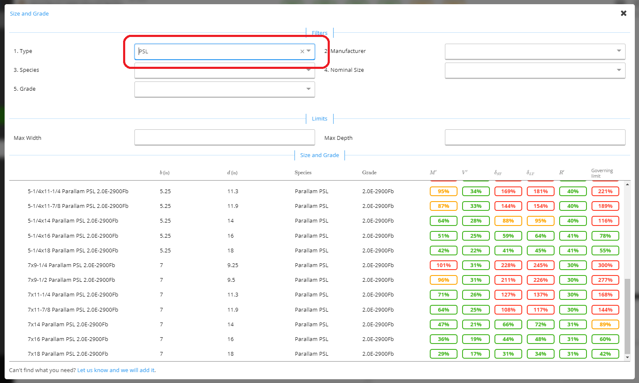Click the Governing limit column header
Screen dimensions: 639x383
pyautogui.click(x=602, y=173)
